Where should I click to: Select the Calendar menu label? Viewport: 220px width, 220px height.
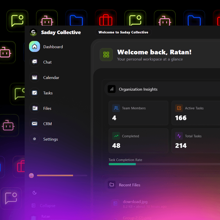click(51, 77)
